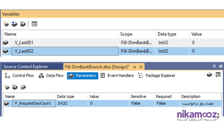This screenshot has height=126, width=224.
Task: Open the document tab list dropdown arrow
Action: pyautogui.click(x=214, y=67)
